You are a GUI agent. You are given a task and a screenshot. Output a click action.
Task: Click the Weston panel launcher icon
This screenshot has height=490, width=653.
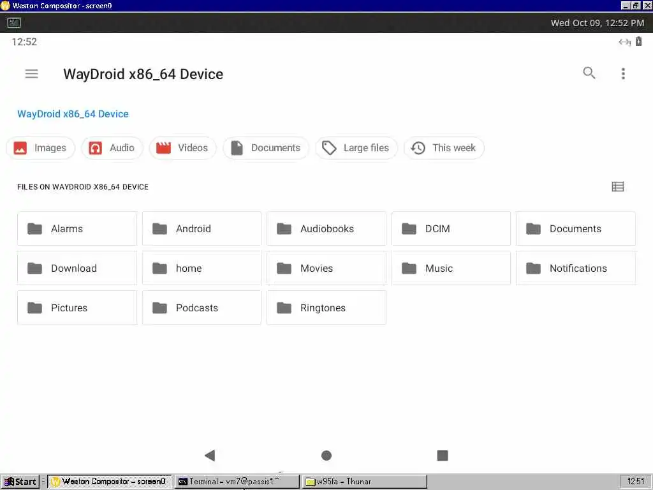14,22
